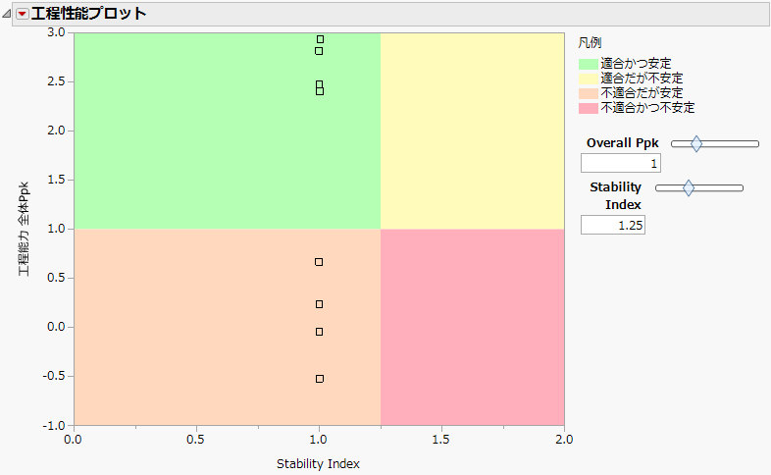
Task: Click the 不適合かつ不安定 legend label text
Action: [647, 108]
